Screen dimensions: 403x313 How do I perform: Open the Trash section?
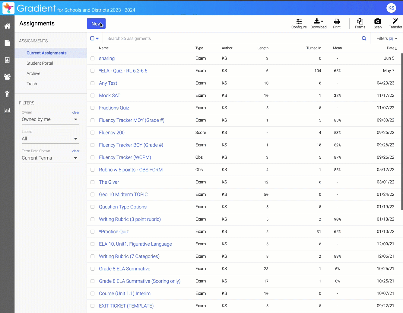pos(32,84)
